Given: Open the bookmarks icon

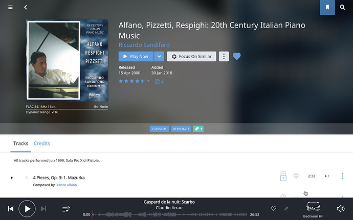Looking at the screenshot, I should click(327, 8).
